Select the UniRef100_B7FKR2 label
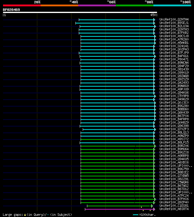This screenshot has height=217, width=194. [x=174, y=33]
